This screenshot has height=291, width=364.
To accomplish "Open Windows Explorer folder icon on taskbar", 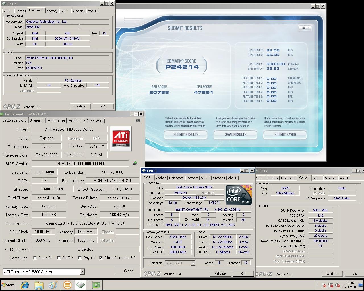I will tap(39, 285).
